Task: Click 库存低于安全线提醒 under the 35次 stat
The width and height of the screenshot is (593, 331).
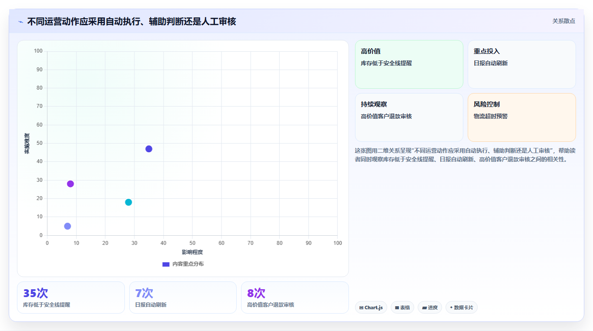Action: [47, 305]
